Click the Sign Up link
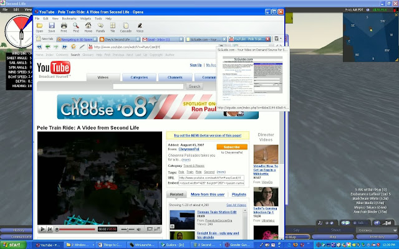The image size is (399, 249). (x=196, y=65)
